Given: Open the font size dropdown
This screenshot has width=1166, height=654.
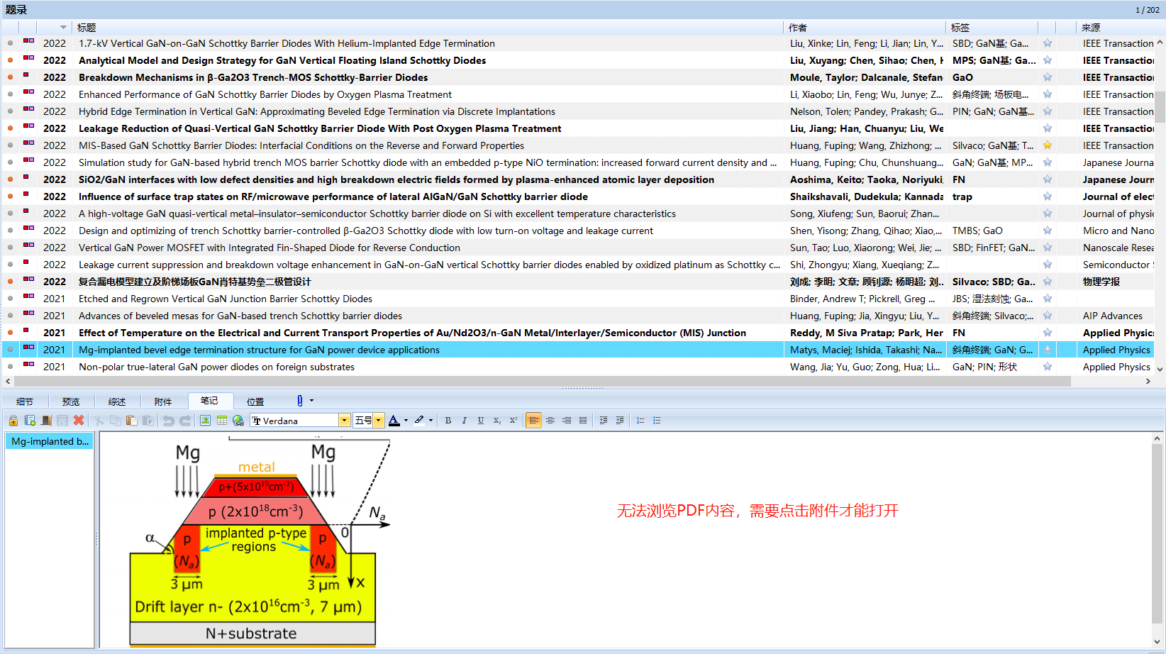Looking at the screenshot, I should coord(379,421).
